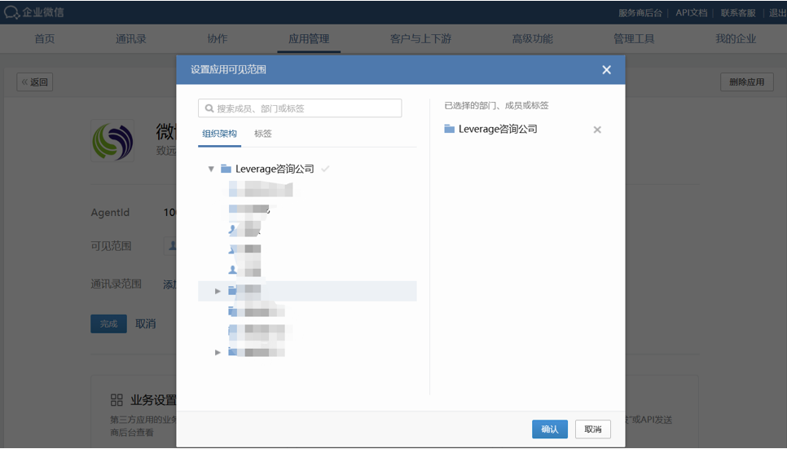Toggle checkmark next to Leverage咨询公司

(325, 169)
